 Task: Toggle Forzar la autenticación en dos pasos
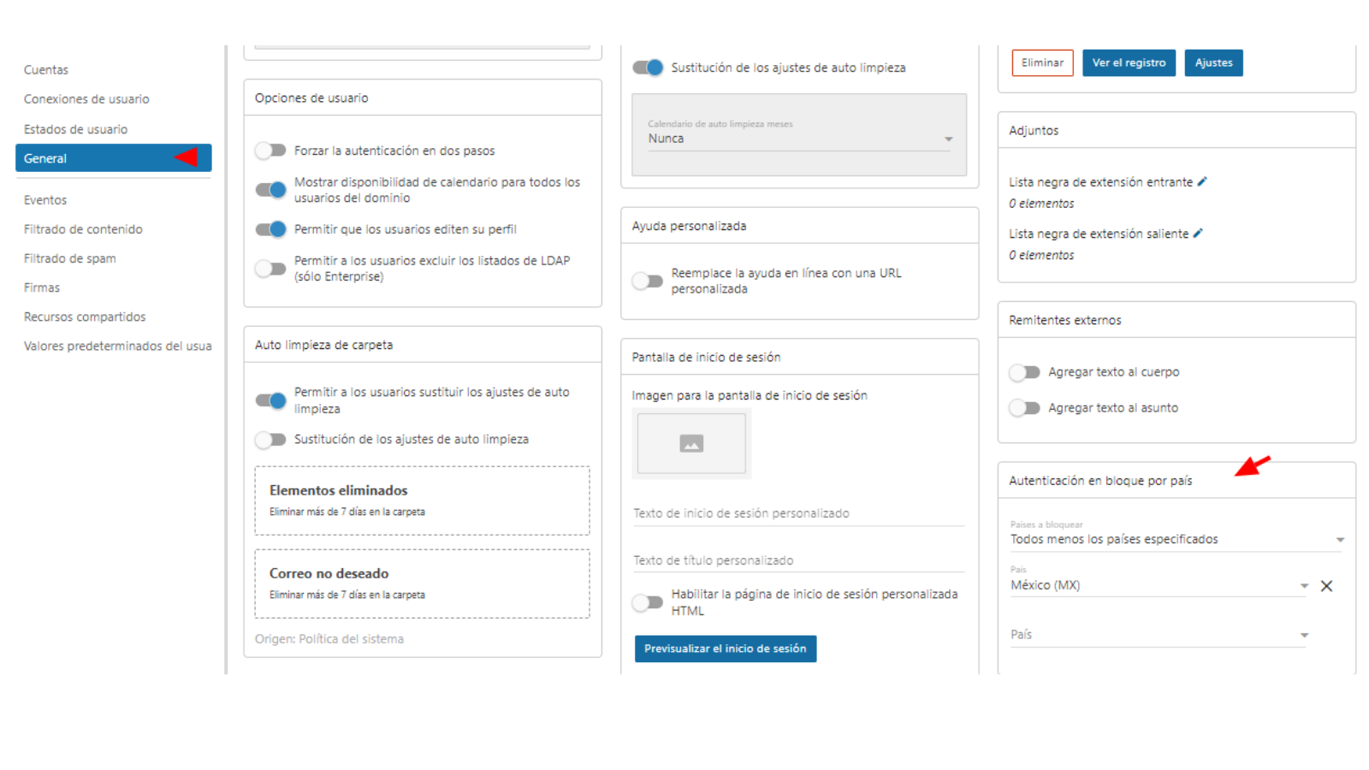coord(270,151)
